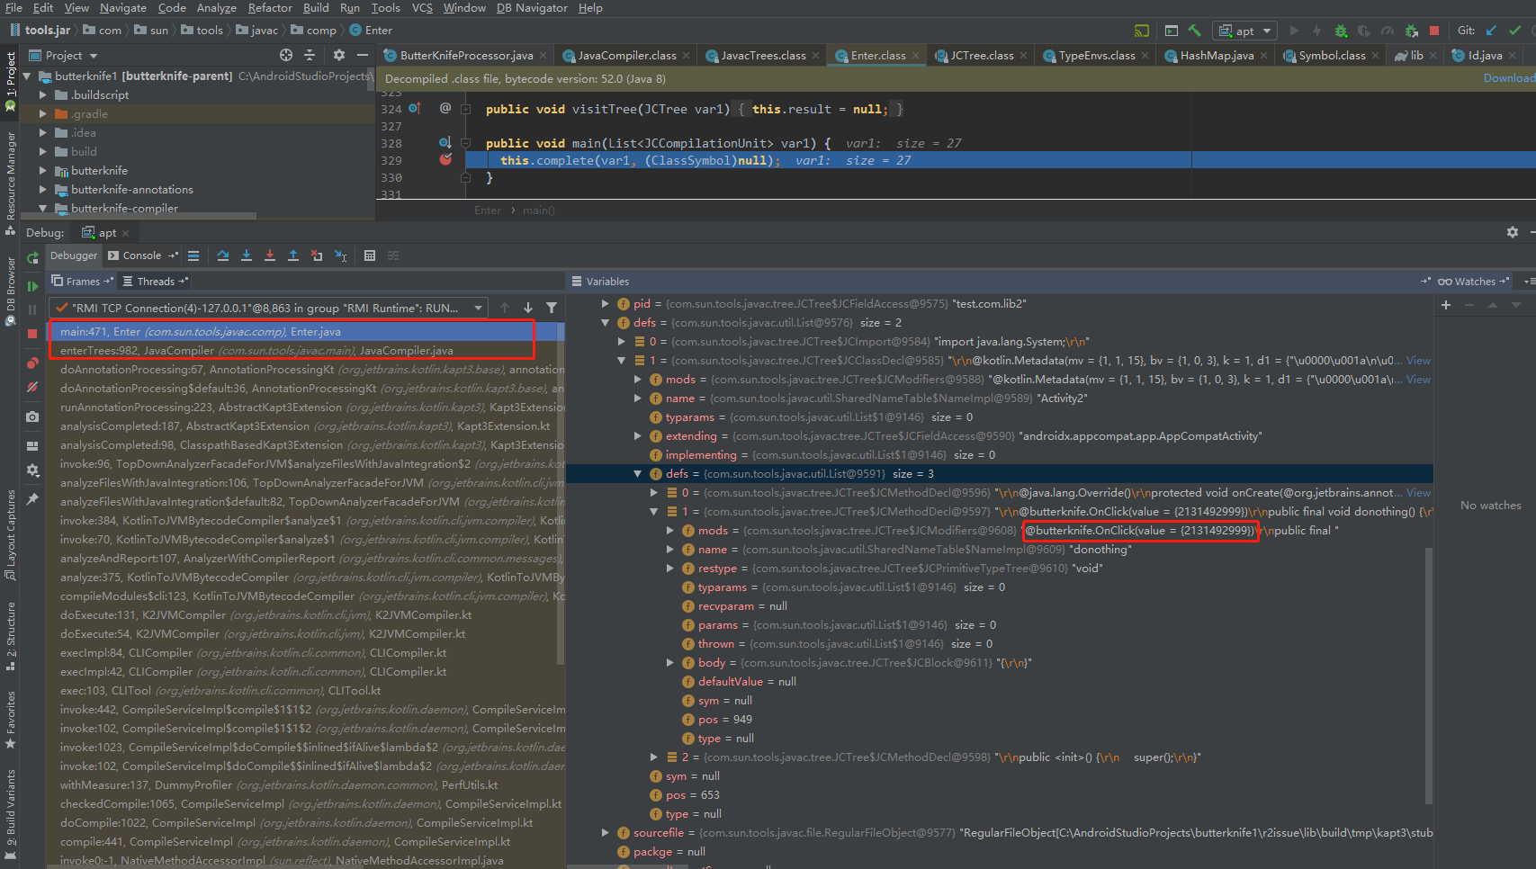Screen dimensions: 1536x869
Task: Close the apt debug session tab
Action: 125,233
